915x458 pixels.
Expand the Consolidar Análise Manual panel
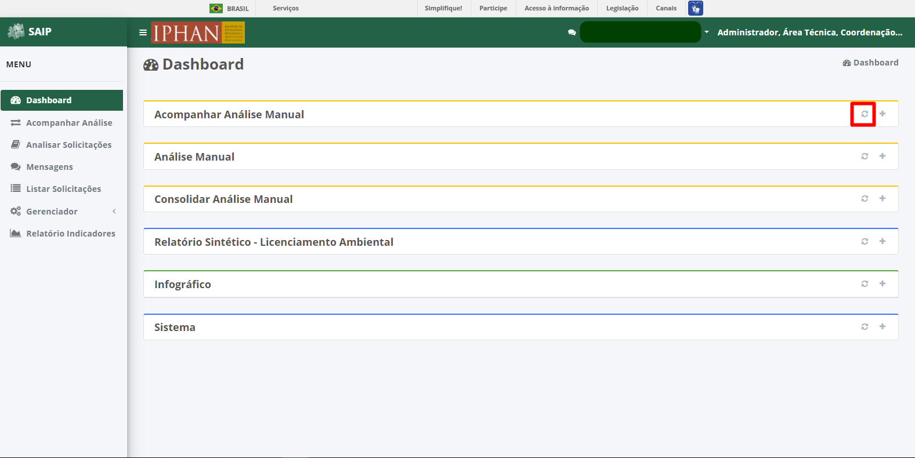click(883, 198)
